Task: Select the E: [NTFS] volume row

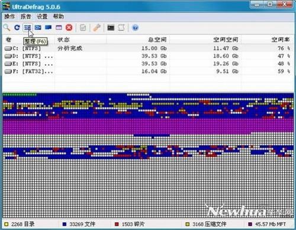Action: [x=148, y=64]
